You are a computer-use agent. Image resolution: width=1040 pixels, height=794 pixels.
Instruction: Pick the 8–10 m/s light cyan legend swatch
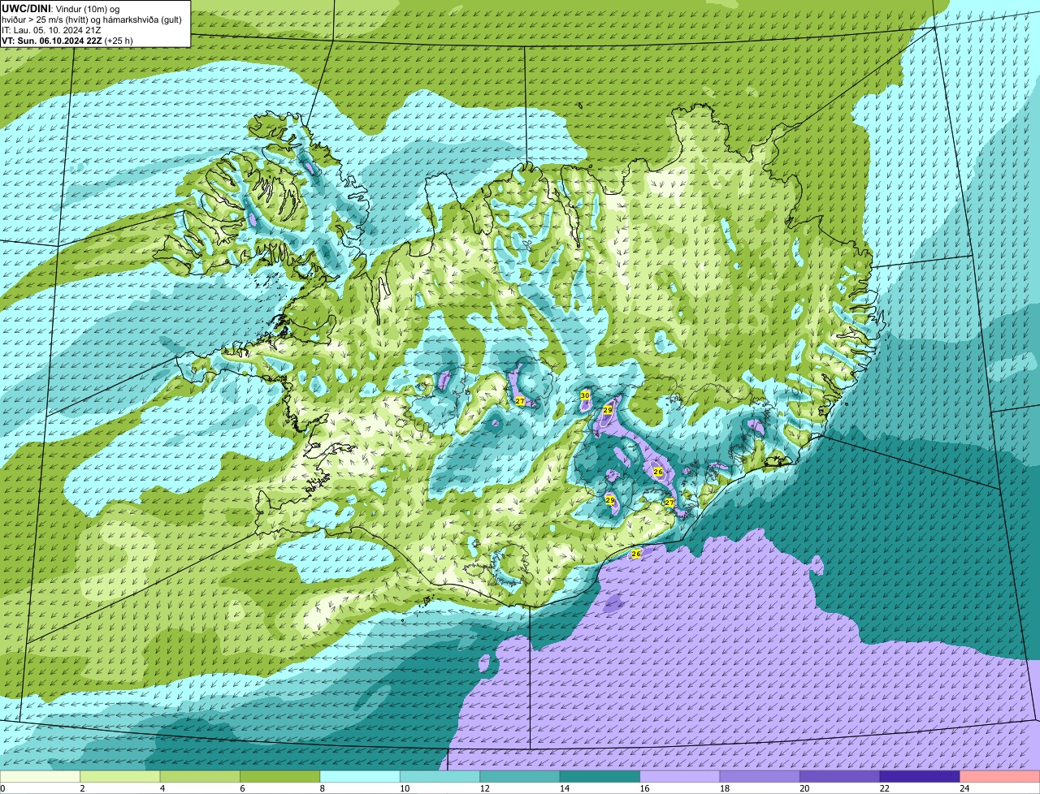(360, 776)
